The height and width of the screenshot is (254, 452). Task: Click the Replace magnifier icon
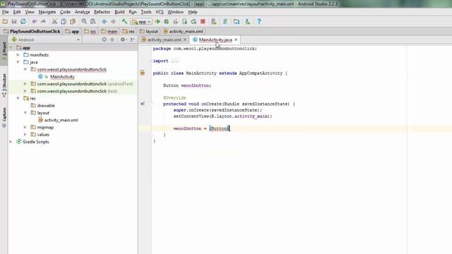tap(93, 22)
